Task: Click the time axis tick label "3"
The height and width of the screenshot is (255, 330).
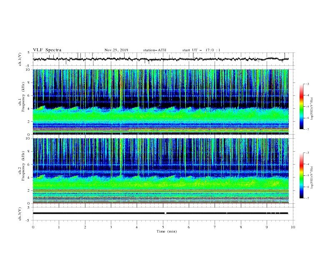Action: coord(111,227)
